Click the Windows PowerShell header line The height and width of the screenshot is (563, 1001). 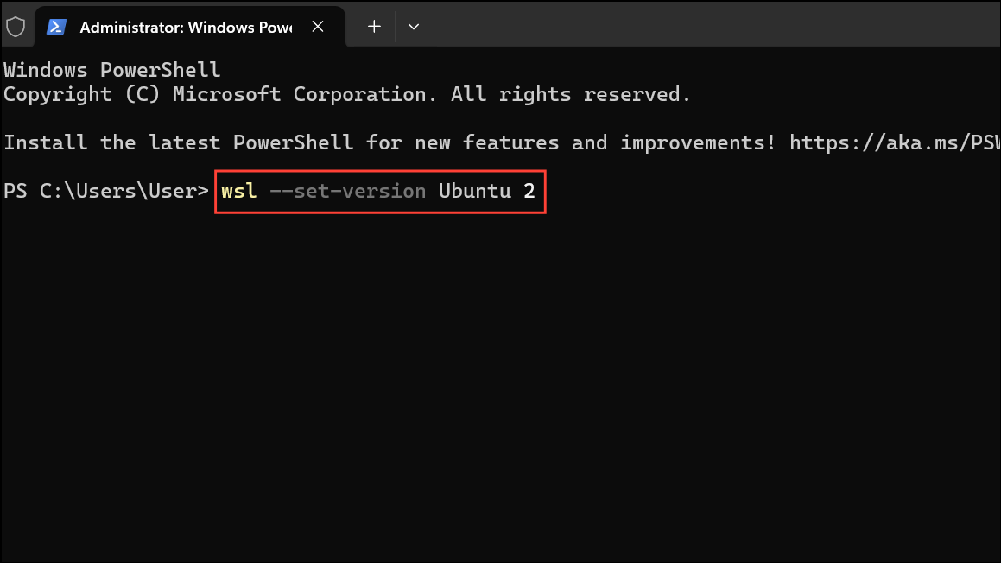[109, 69]
